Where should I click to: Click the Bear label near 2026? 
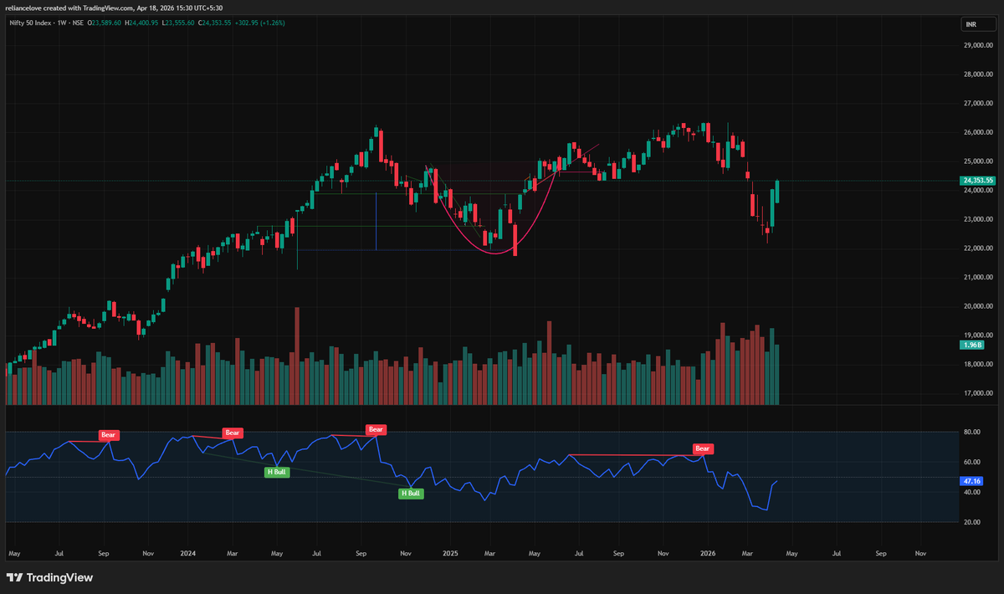click(x=703, y=448)
